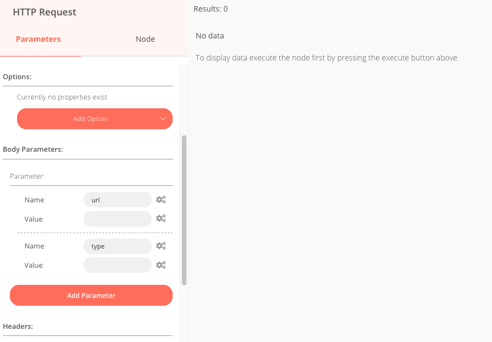Viewport: 492px width, 342px height.
Task: Click the Add Parameter button
Action: pos(91,295)
